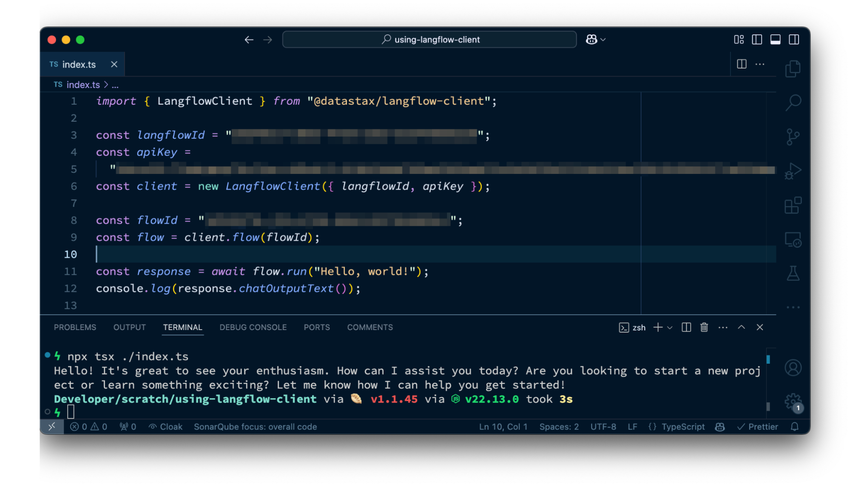The image size is (850, 487).
Task: Switch to the DEBUG CONSOLE tab
Action: click(x=253, y=327)
